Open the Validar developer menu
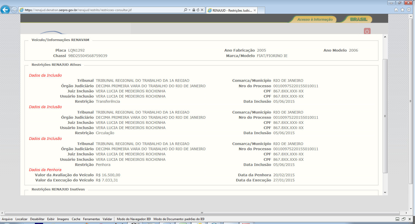 click(x=107, y=219)
